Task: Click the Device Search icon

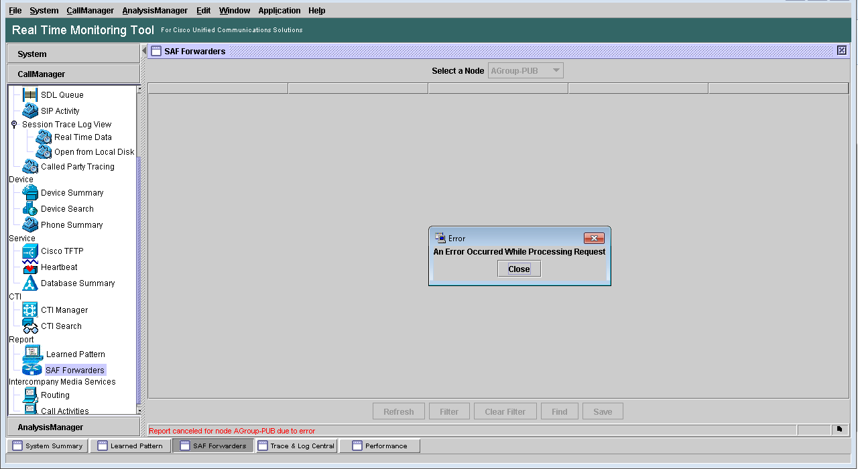Action: (30, 208)
